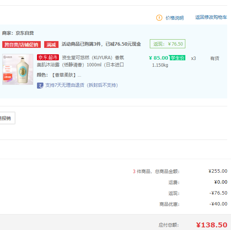Click the 应付总额 label
This screenshot has width=231, height=230.
169,225
